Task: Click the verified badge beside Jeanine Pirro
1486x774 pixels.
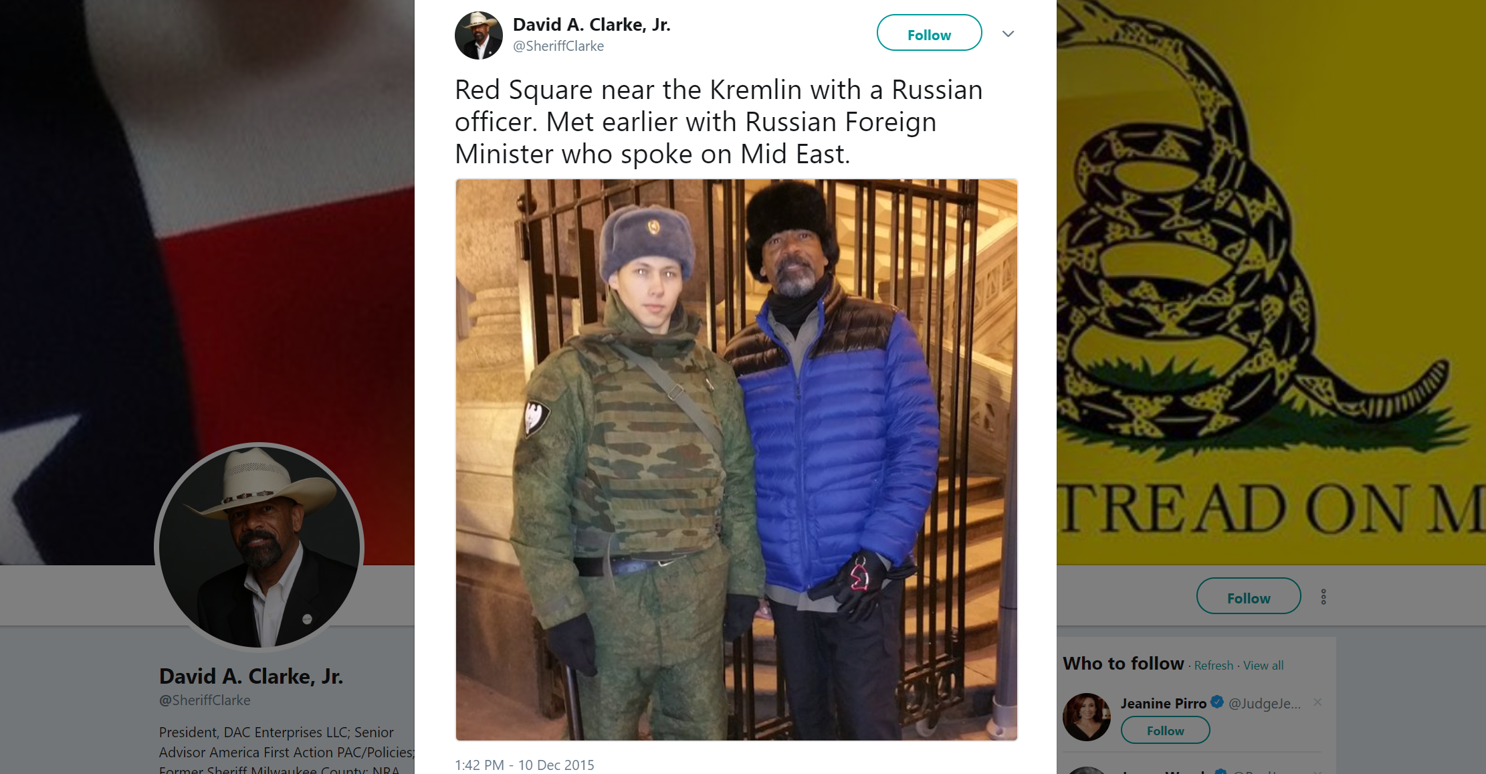Action: coord(1217,702)
